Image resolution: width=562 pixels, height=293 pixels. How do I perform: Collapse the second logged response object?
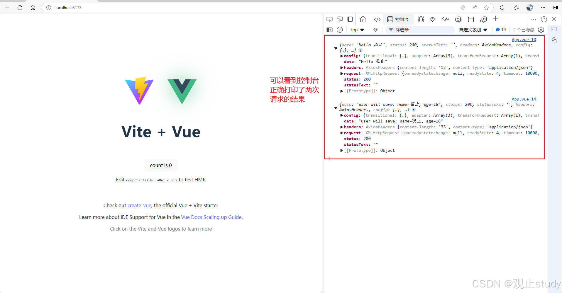click(x=336, y=108)
